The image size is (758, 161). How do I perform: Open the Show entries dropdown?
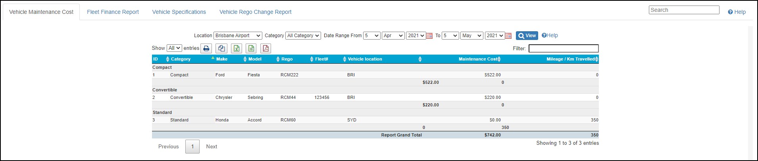pos(174,48)
